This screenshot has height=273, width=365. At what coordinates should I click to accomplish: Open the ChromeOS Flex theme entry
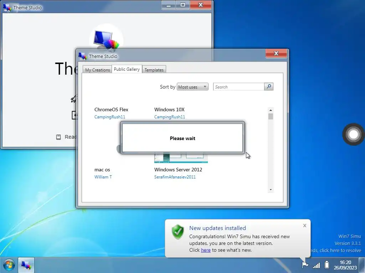pyautogui.click(x=111, y=109)
